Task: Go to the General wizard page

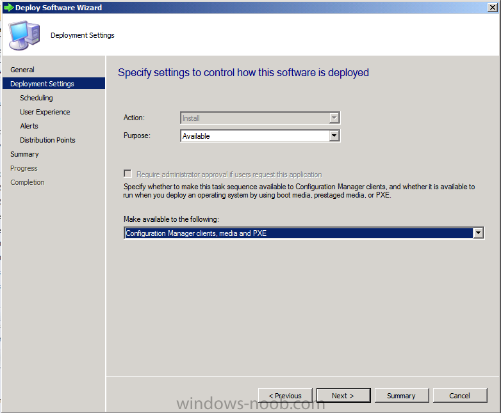Action: coord(22,70)
